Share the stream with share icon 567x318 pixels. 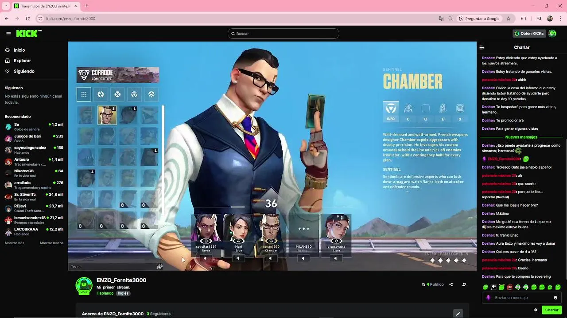pyautogui.click(x=451, y=284)
